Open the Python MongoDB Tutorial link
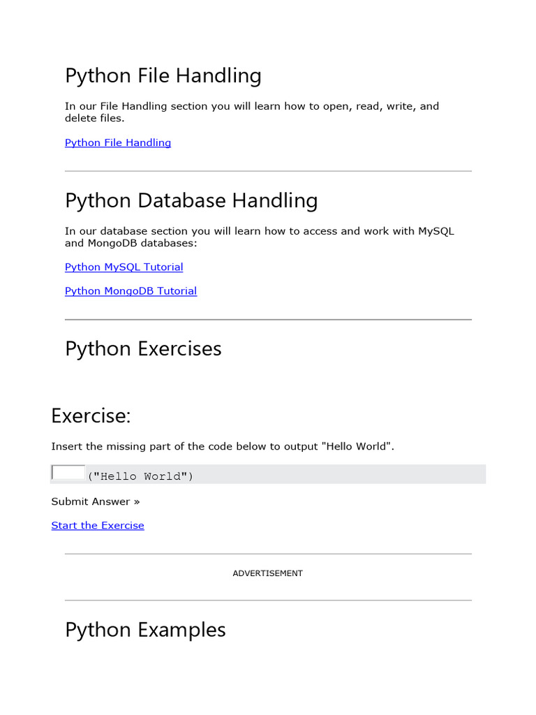This screenshot has height=715, width=536. (131, 290)
